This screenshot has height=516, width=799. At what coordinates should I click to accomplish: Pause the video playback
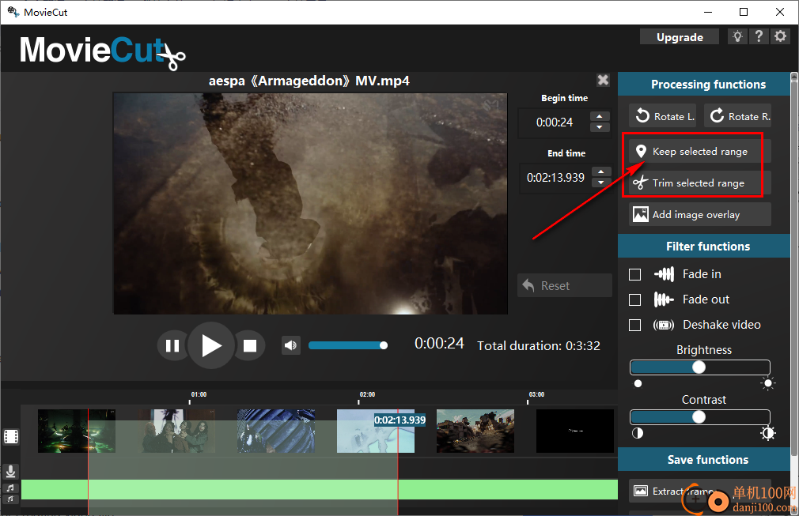pyautogui.click(x=172, y=346)
